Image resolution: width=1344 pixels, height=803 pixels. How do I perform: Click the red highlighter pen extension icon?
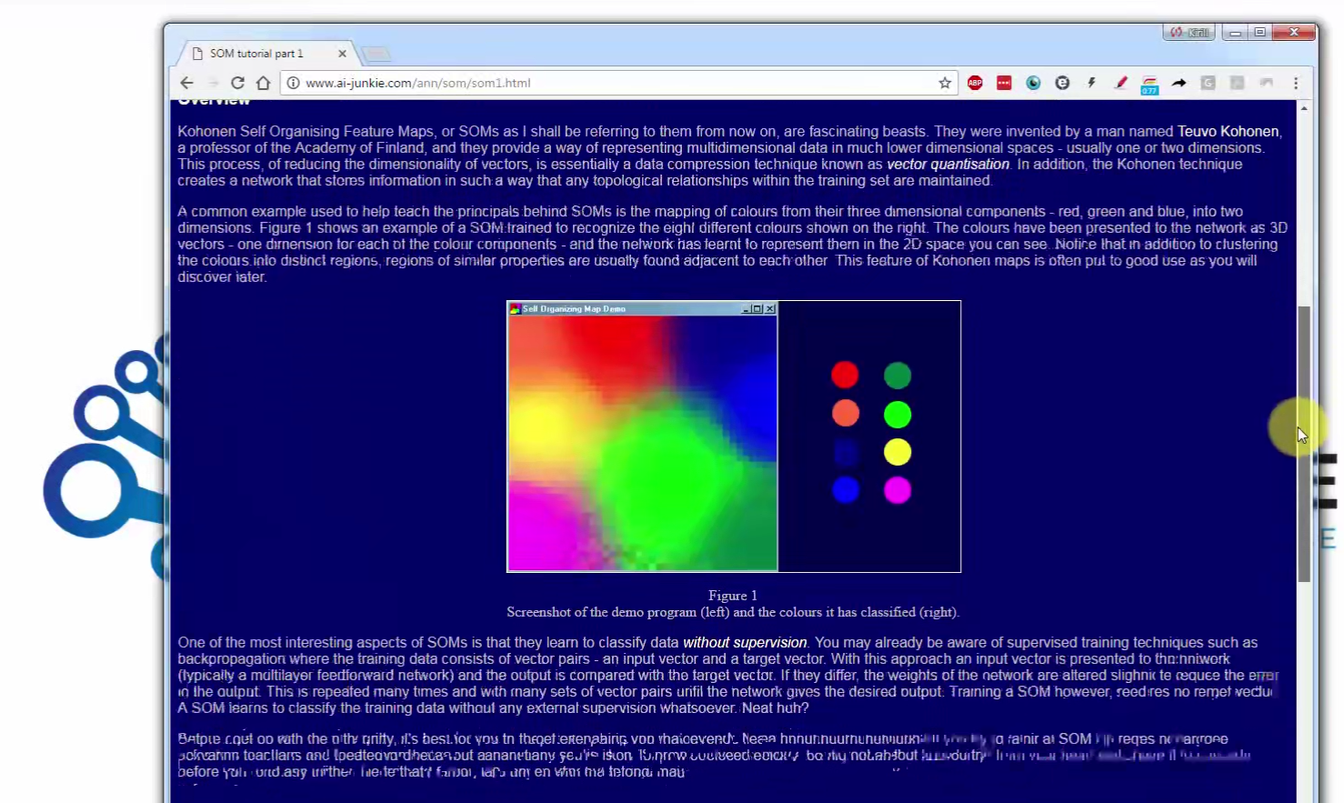click(1120, 83)
